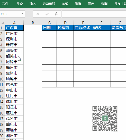Click the 规格 table header cell
126x140 pixels.
pos(101,28)
